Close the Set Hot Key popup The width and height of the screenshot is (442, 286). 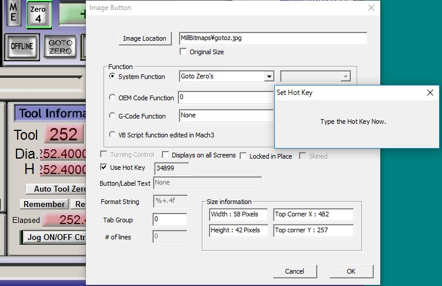tap(430, 93)
